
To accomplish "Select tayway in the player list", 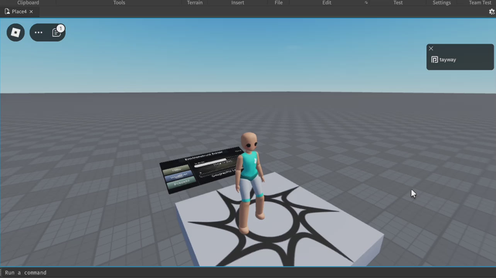I will pos(448,60).
